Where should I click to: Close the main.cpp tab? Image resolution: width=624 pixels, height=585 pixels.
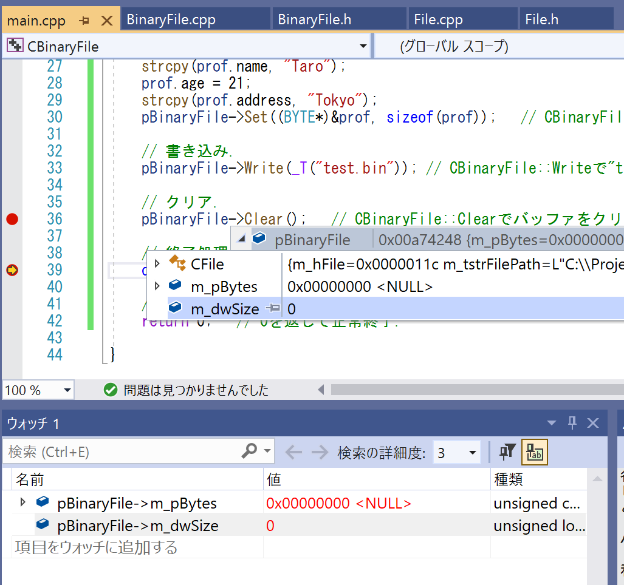tap(107, 20)
